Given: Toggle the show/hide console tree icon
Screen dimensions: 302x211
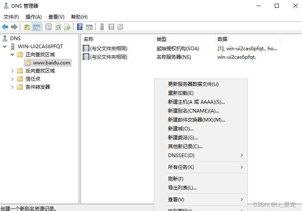Looking at the screenshot, I should (x=37, y=27).
